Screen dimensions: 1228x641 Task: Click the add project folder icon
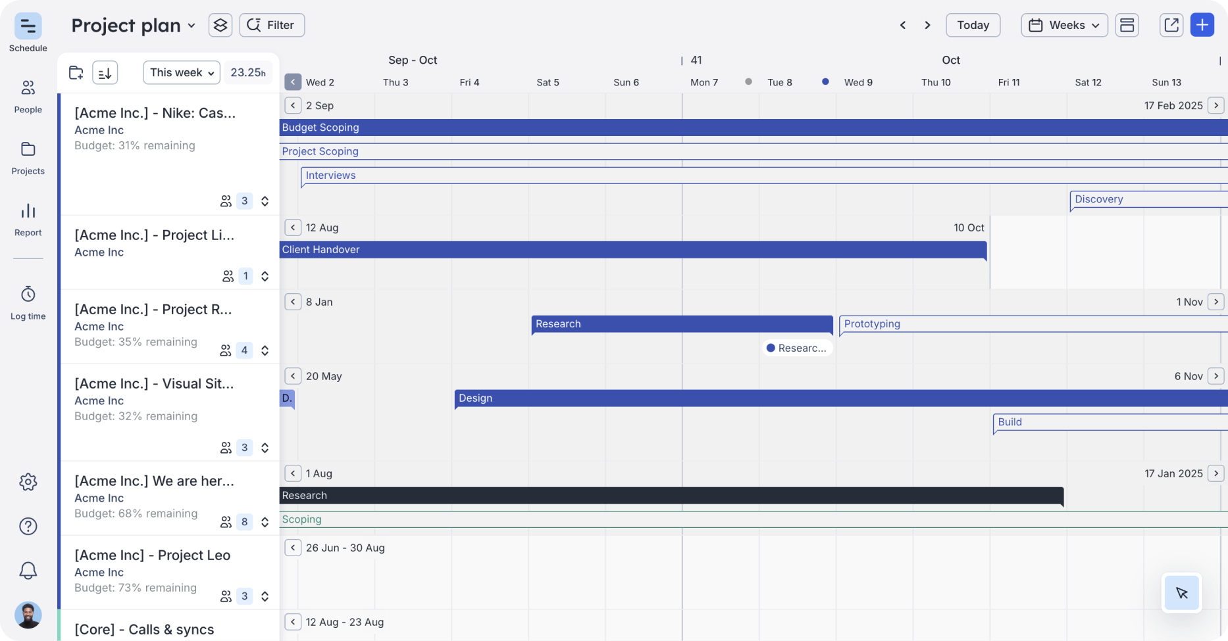[x=75, y=72]
